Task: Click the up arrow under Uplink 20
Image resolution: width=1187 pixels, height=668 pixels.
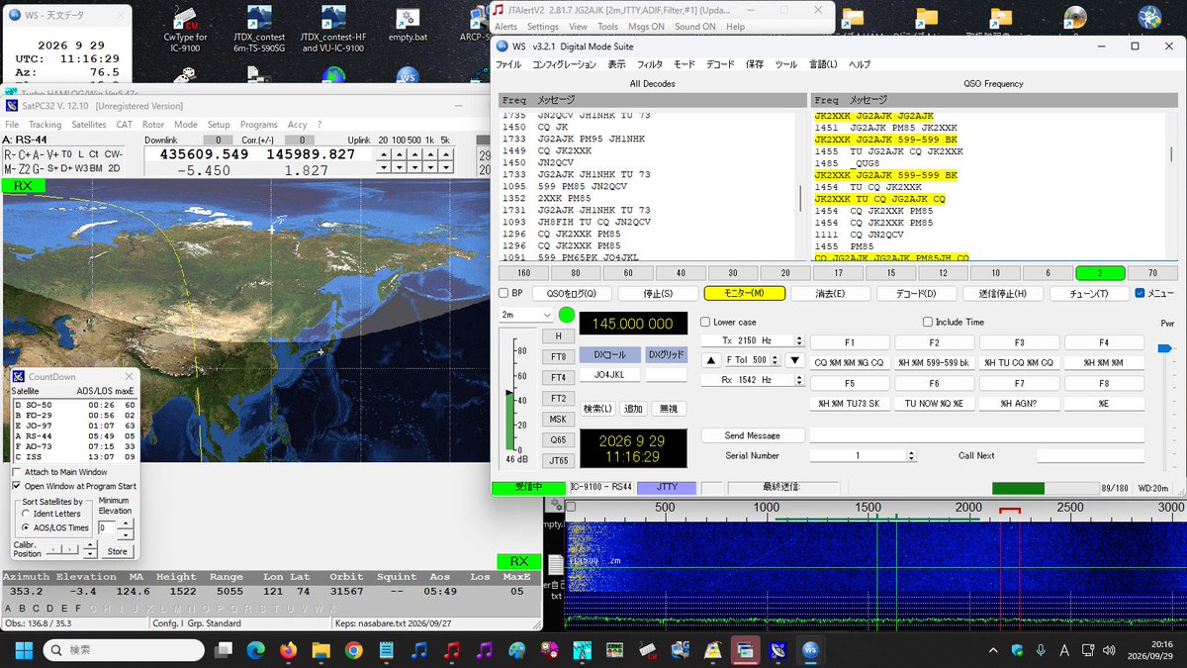Action: [x=383, y=154]
